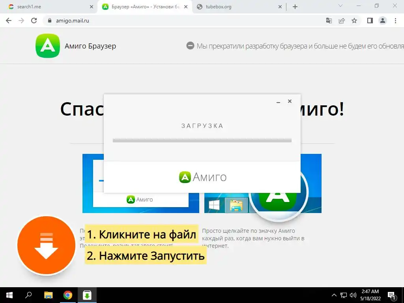The height and width of the screenshot is (303, 404).
Task: Click the Amigo logo in page header
Action: 48,46
